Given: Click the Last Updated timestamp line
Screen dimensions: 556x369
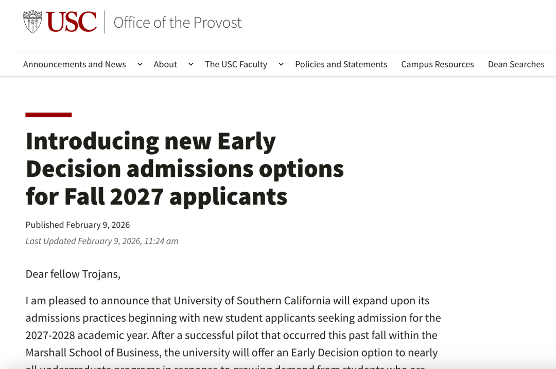Looking at the screenshot, I should pyautogui.click(x=102, y=241).
